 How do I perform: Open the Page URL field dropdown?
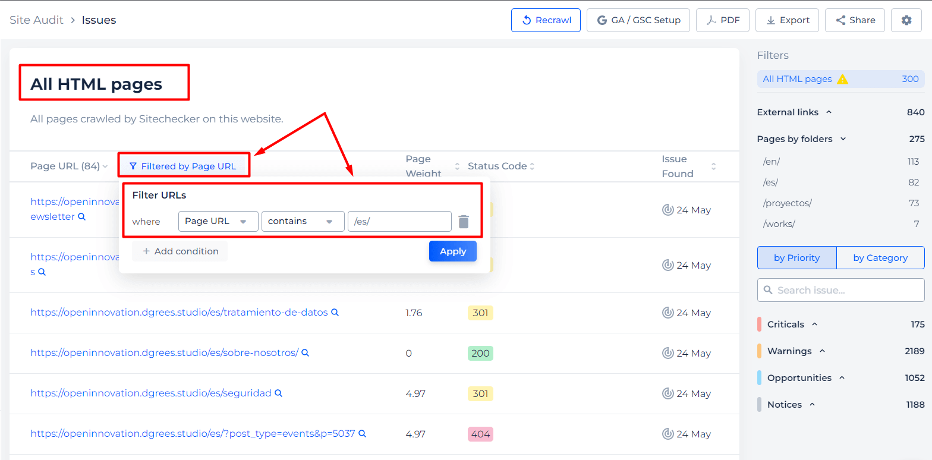(x=218, y=221)
